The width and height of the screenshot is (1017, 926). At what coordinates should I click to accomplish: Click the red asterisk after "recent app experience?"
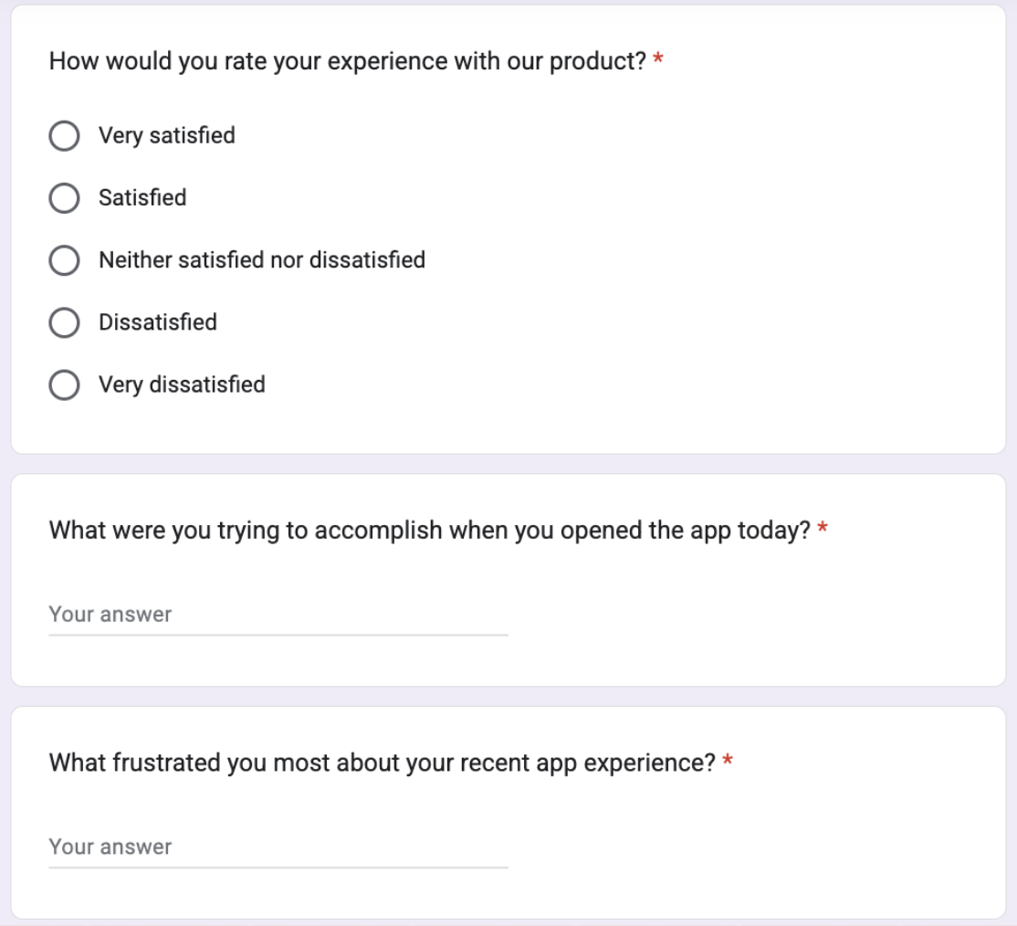coord(728,762)
